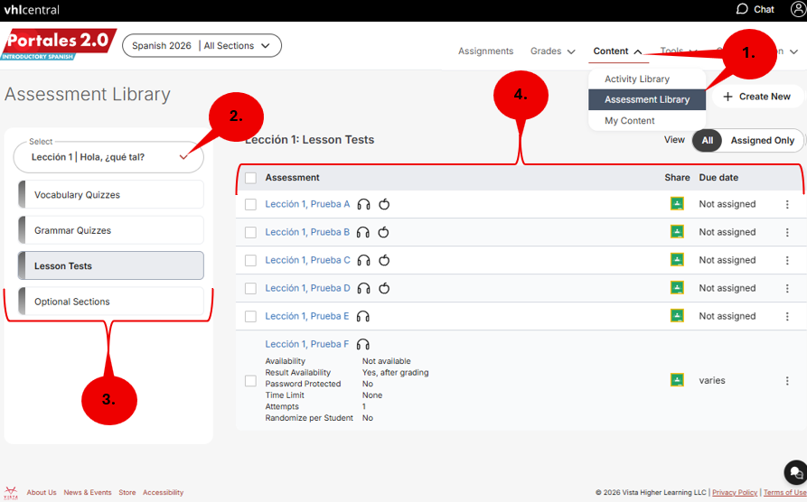Open Store footer link
The height and width of the screenshot is (502, 807).
click(127, 492)
